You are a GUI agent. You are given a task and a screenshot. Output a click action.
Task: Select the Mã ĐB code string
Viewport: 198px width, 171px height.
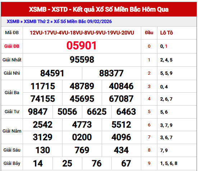click(x=82, y=33)
